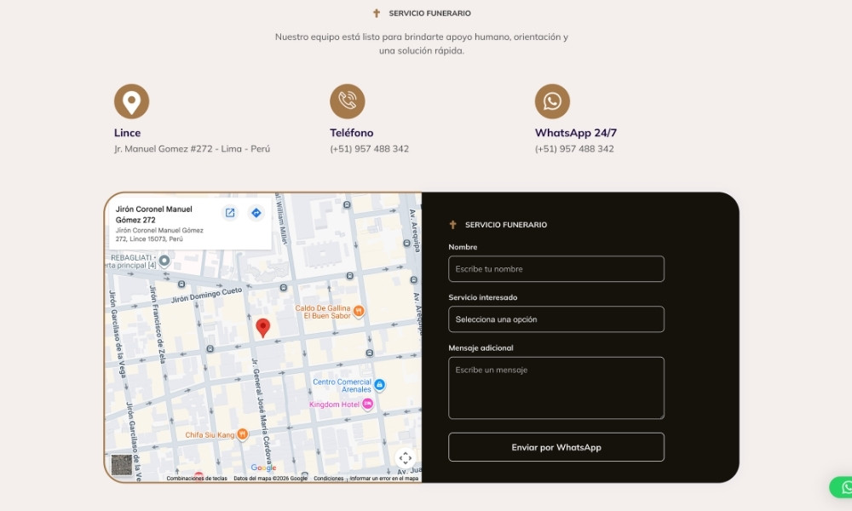This screenshot has width=852, height=511.
Task: Click Jirón Coronel Manuel Gómez 272 title
Action: click(153, 215)
